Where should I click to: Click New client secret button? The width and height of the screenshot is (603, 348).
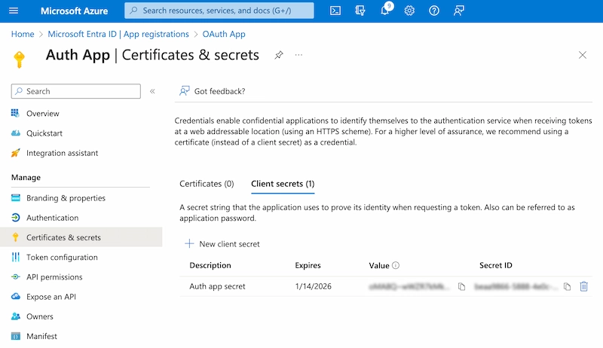coord(222,244)
